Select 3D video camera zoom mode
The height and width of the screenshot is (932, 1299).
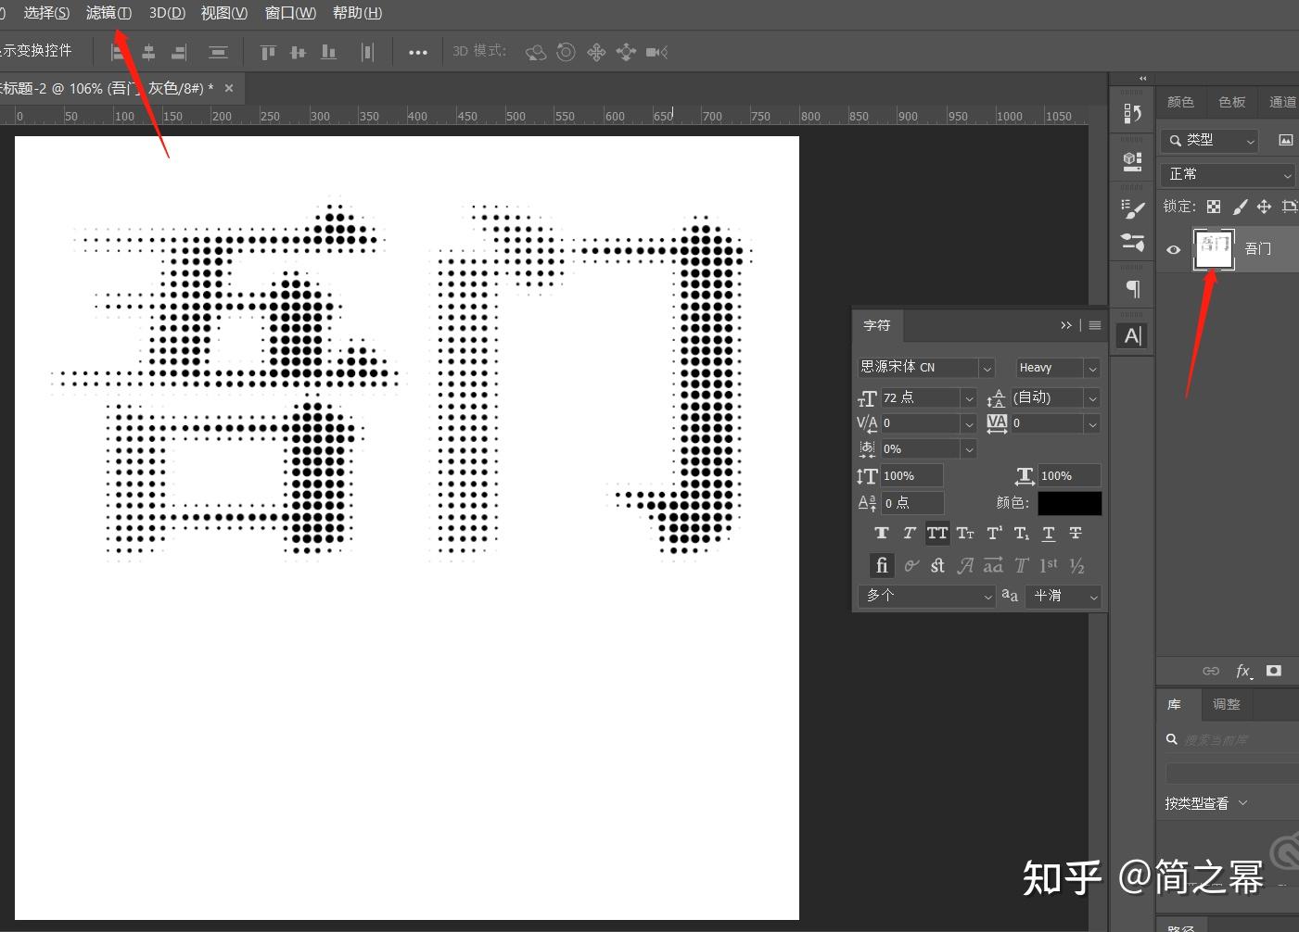point(656,52)
